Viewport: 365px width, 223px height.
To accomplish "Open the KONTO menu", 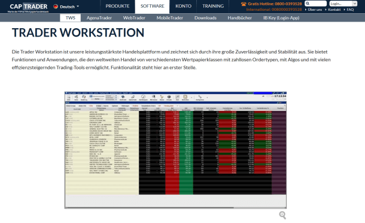I will [x=183, y=7].
